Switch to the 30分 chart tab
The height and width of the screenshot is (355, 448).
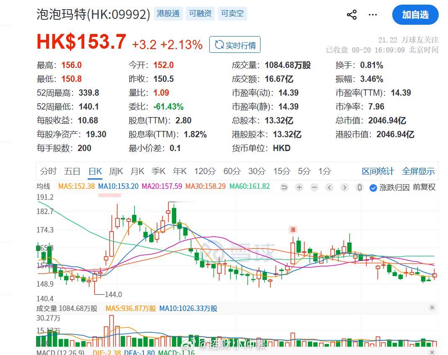257,171
